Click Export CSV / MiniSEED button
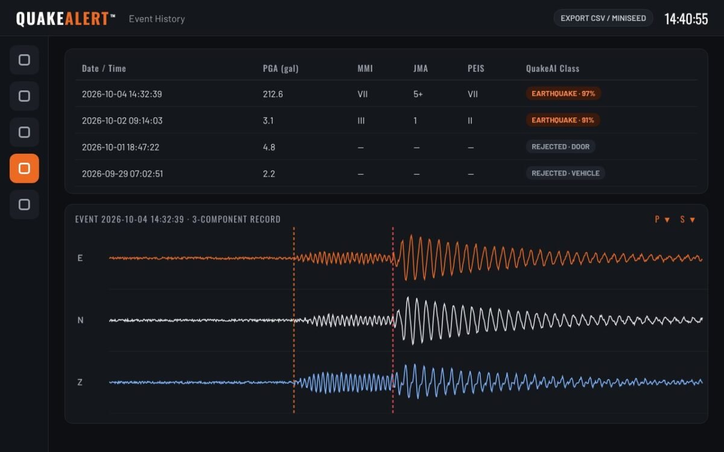This screenshot has width=724, height=452. [x=603, y=18]
